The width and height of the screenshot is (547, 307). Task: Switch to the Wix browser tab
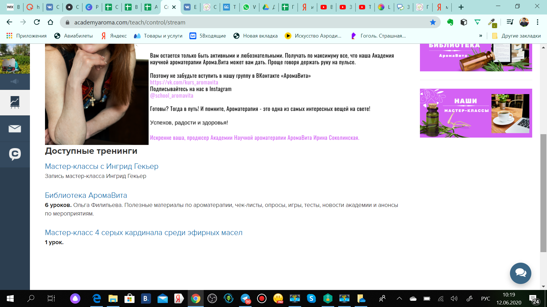(13, 7)
